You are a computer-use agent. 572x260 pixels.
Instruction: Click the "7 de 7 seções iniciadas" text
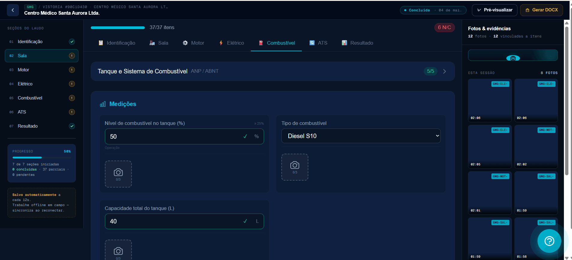click(x=36, y=164)
